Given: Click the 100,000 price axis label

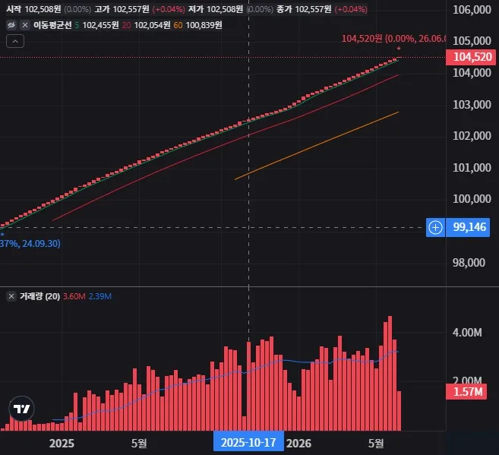Looking at the screenshot, I should [472, 199].
